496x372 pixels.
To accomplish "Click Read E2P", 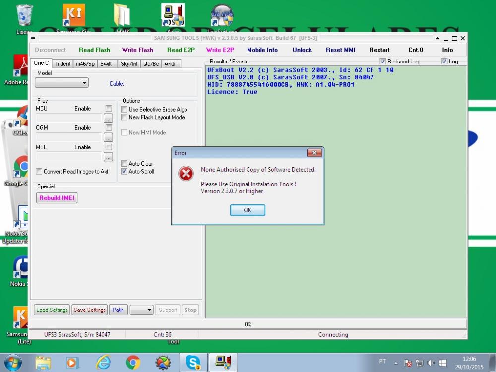I will (181, 50).
